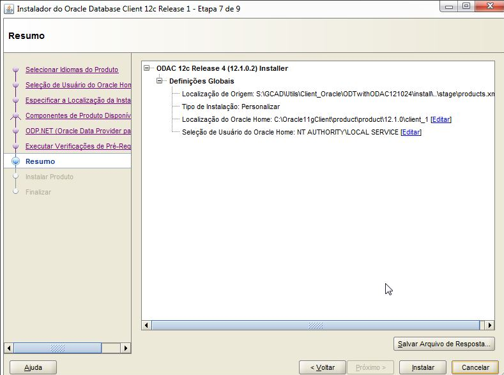Click the summary panel horizontal scrollbar thumb
Viewport: 504px width, 375px height.
click(316, 325)
